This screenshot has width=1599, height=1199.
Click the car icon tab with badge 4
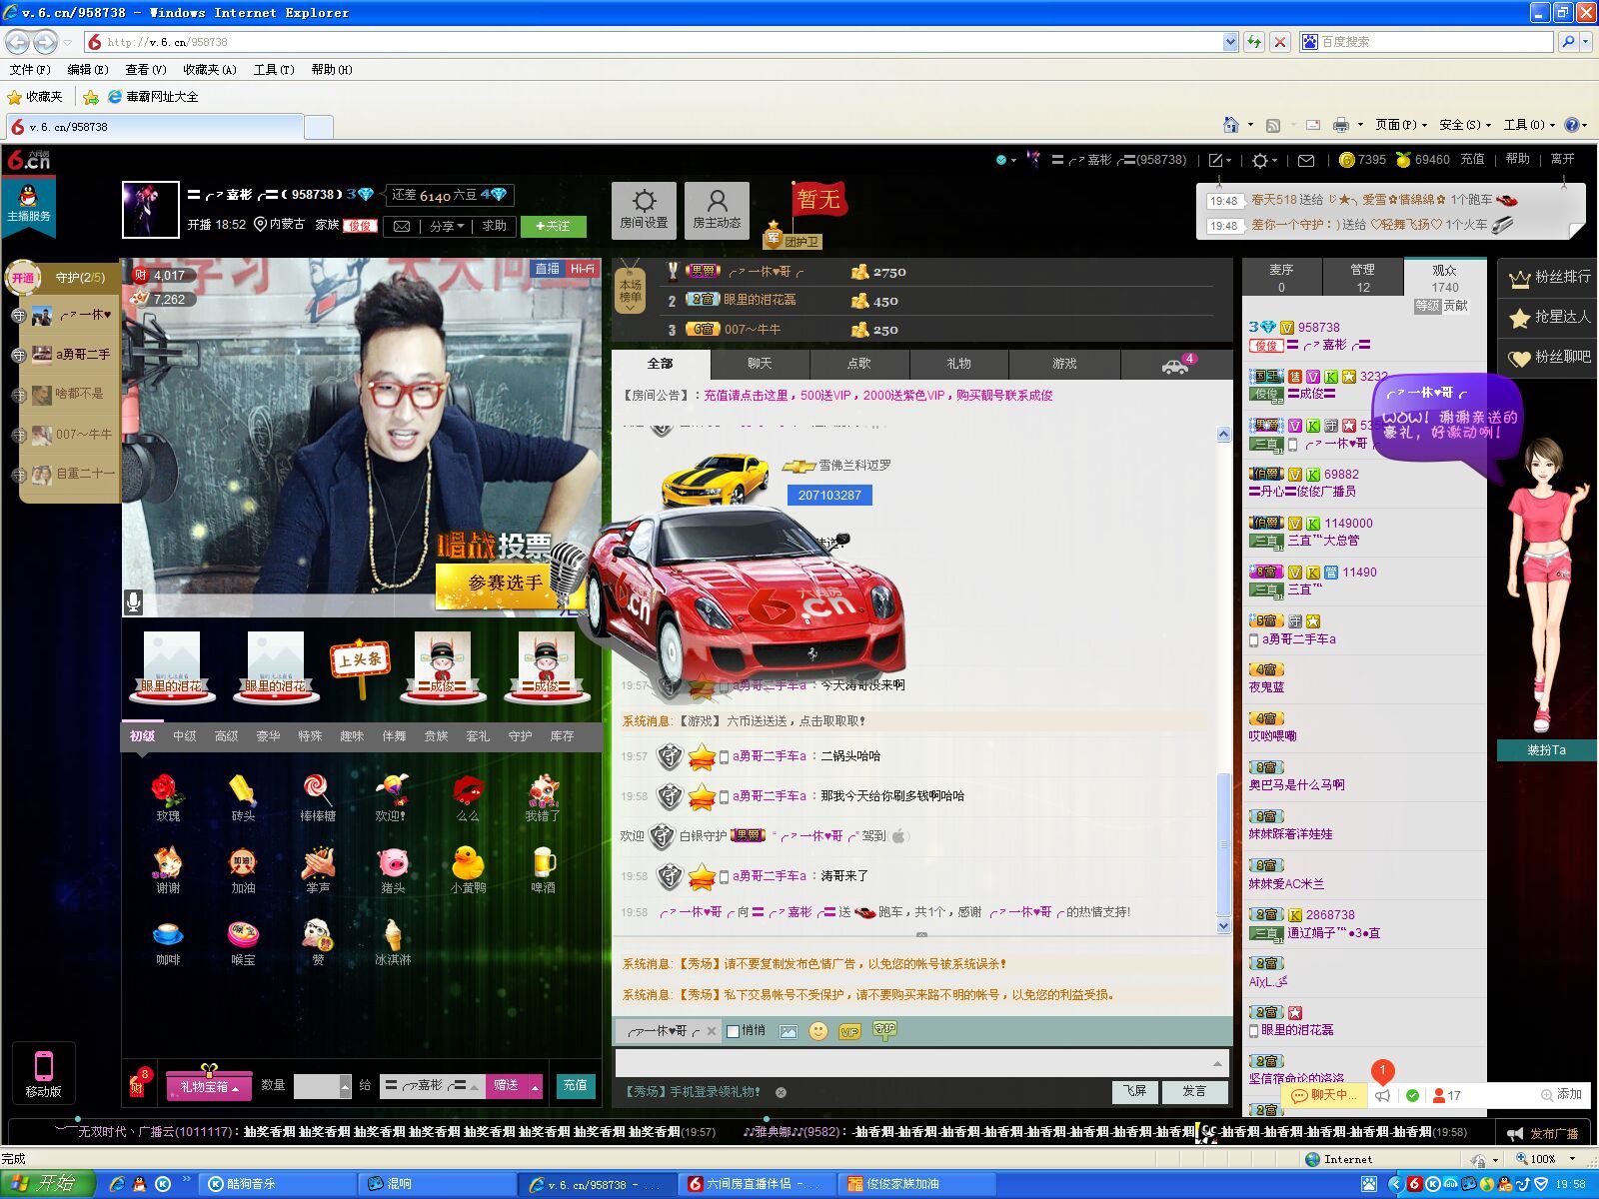tap(1176, 364)
